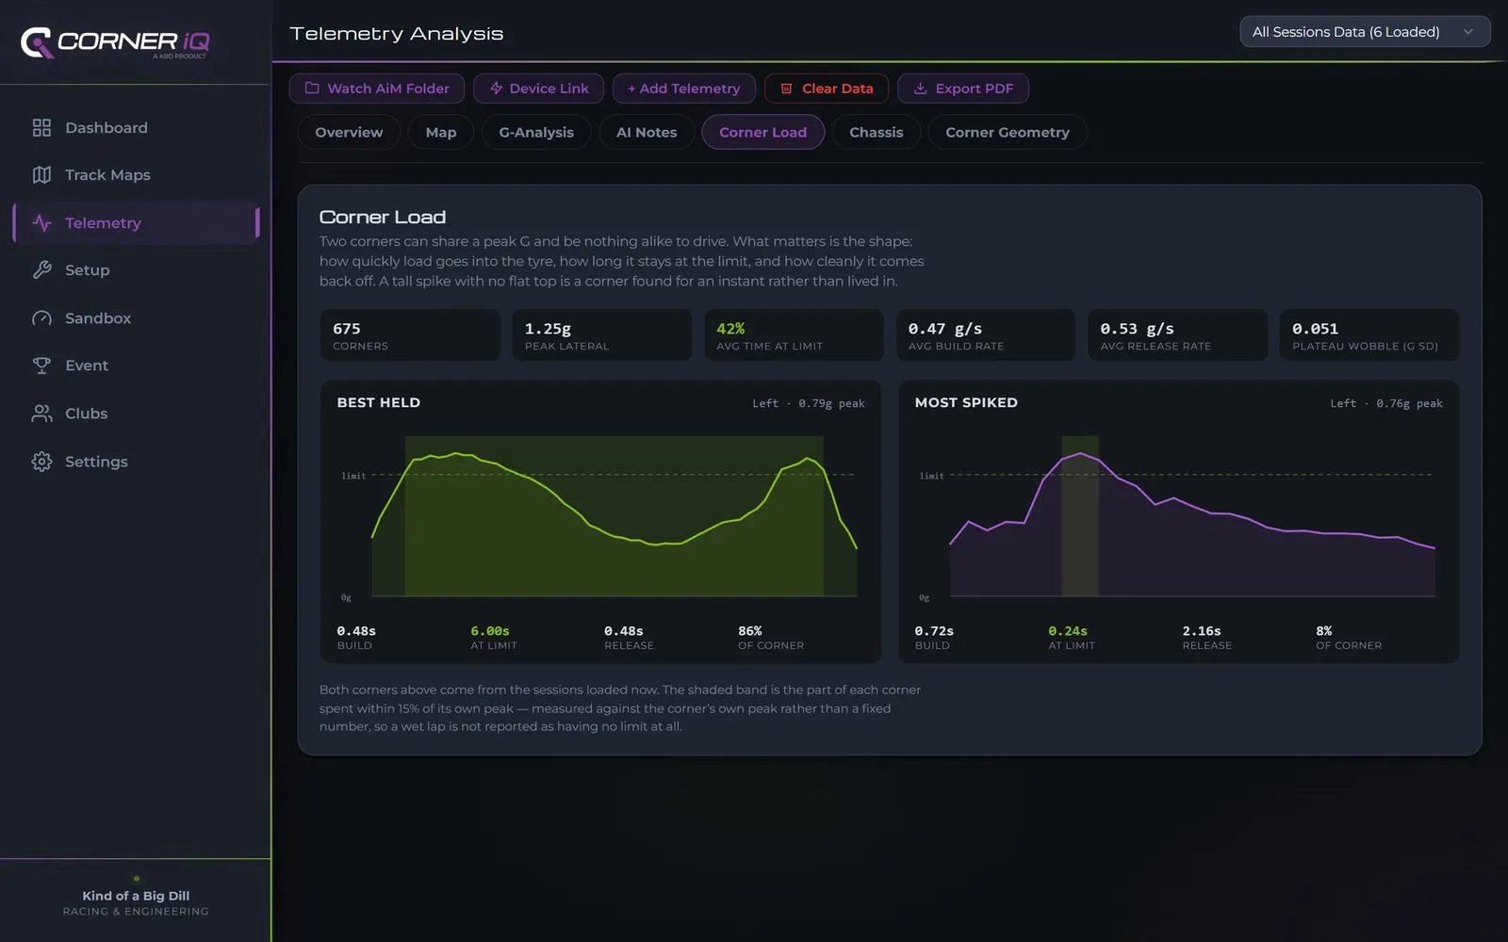Viewport: 1508px width, 942px height.
Task: Click the lightning icon in Device Link
Action: point(496,88)
